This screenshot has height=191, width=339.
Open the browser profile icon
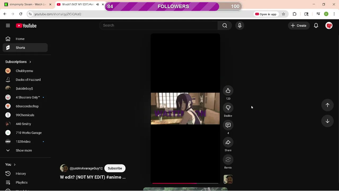pos(326,14)
